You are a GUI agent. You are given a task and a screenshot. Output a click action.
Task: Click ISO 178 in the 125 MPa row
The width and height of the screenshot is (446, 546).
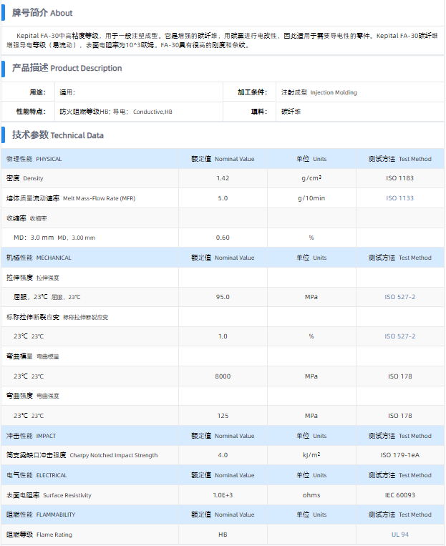400,416
